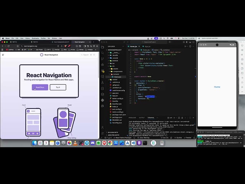Click the Brave address bar URL
245x184 pixels.
[x=31, y=46]
